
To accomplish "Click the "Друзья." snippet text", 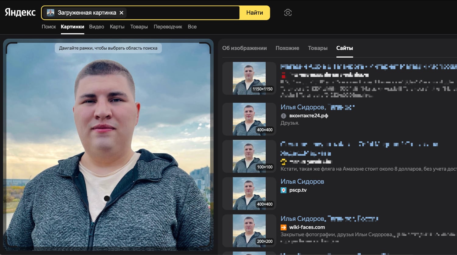I will pos(290,123).
